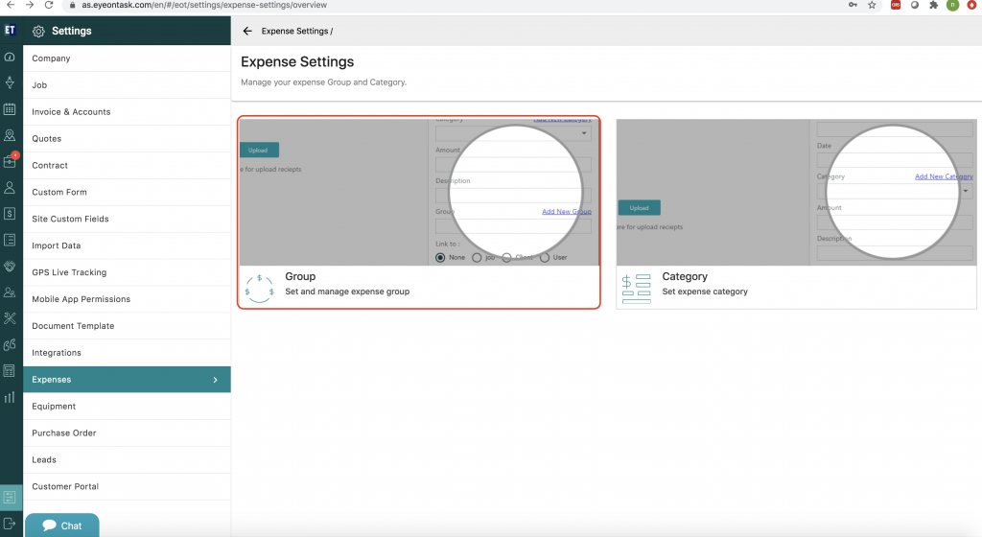Go back with the browser back arrow
982x537 pixels.
(11, 5)
